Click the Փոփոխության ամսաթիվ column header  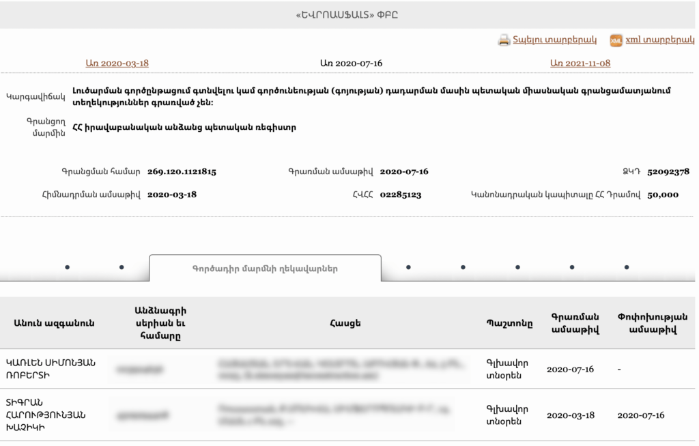(x=653, y=323)
